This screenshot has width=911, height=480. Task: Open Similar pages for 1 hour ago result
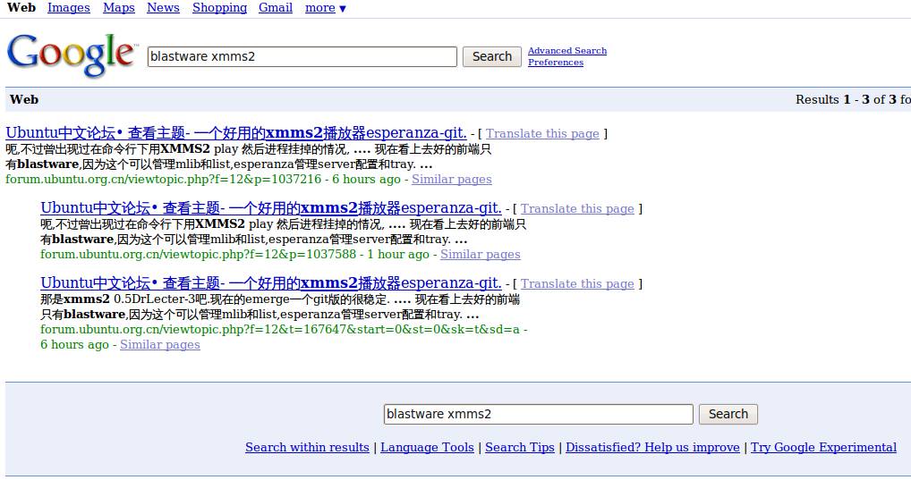point(480,254)
